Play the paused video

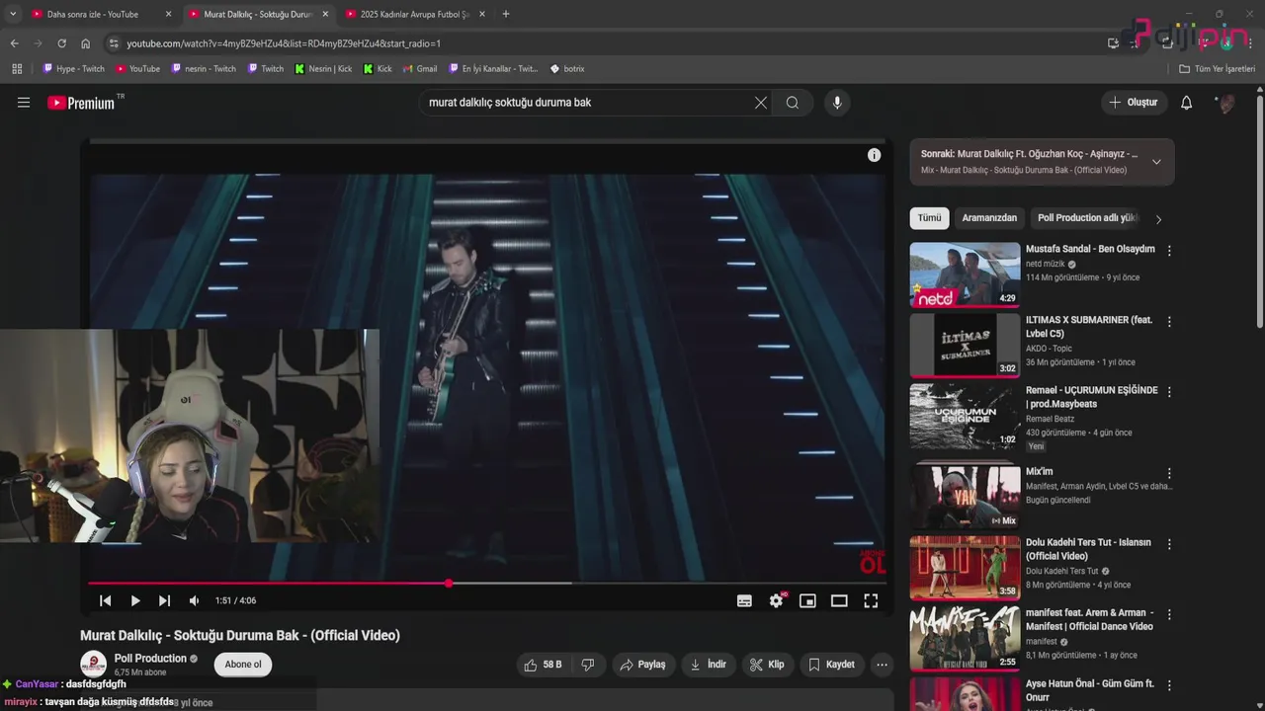click(135, 600)
